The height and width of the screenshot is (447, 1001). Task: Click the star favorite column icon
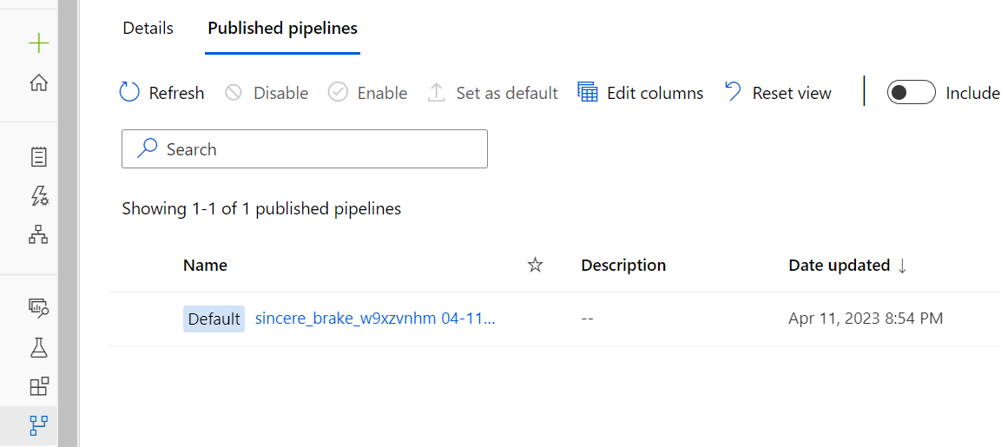(535, 265)
